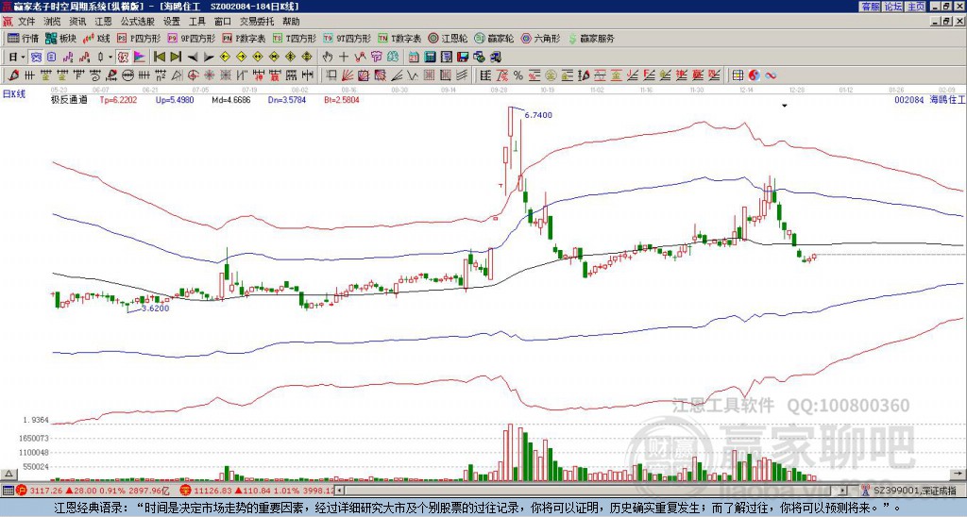Open 赢家服务 service button

[x=591, y=38]
